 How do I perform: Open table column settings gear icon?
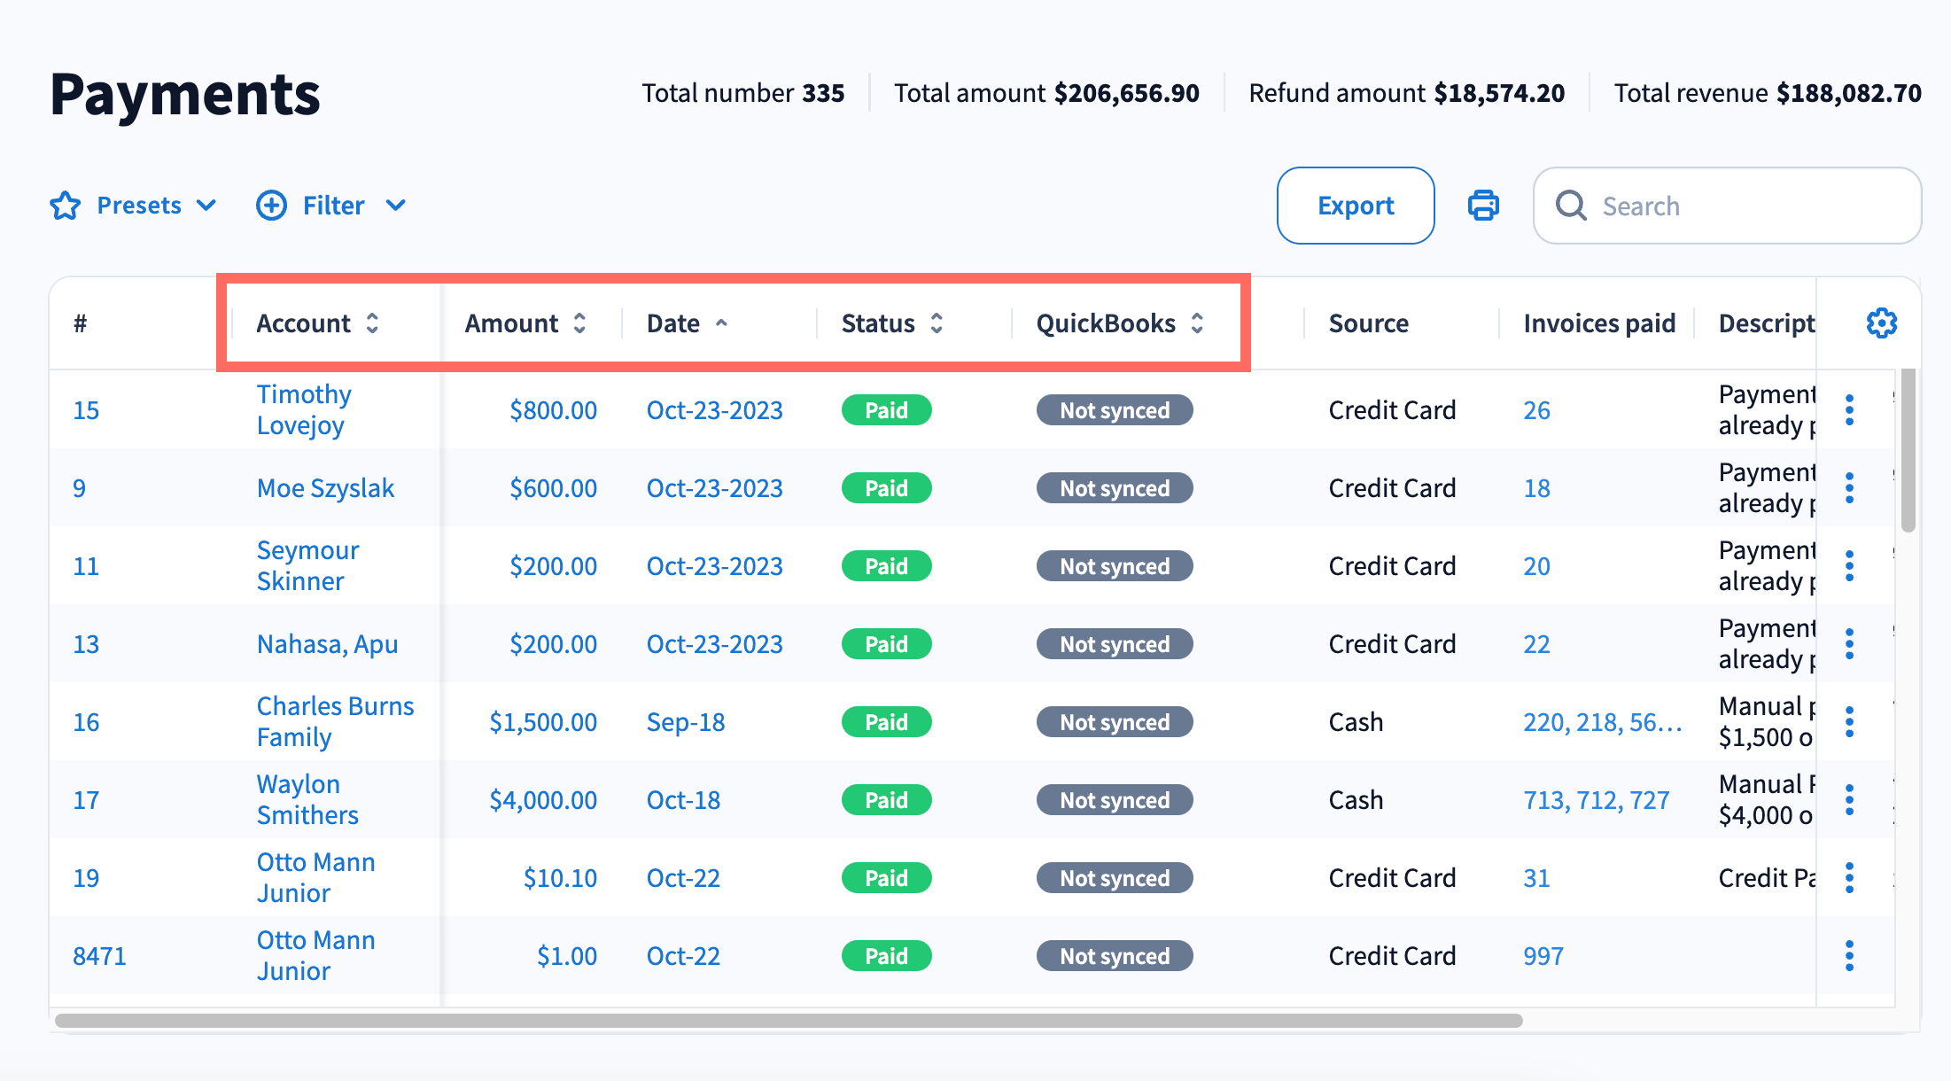[x=1881, y=323]
